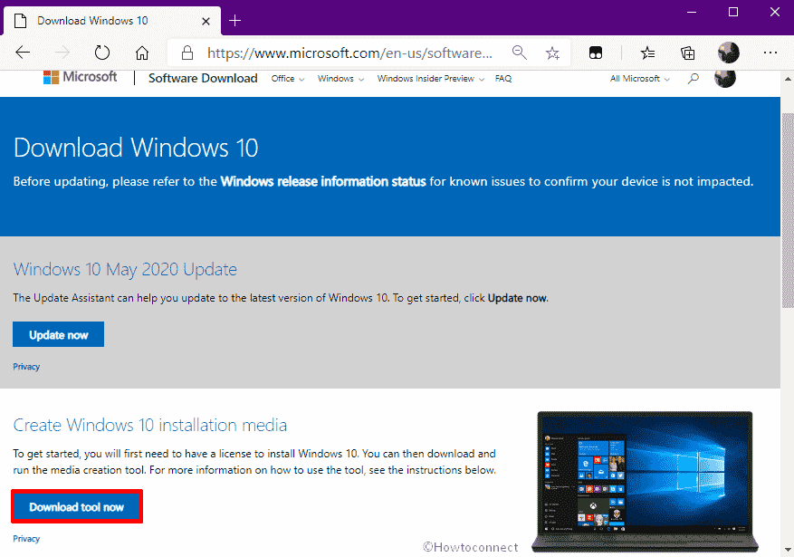Screen dimensions: 794x557
Task: Click the Microsoft logo
Action: coord(80,77)
